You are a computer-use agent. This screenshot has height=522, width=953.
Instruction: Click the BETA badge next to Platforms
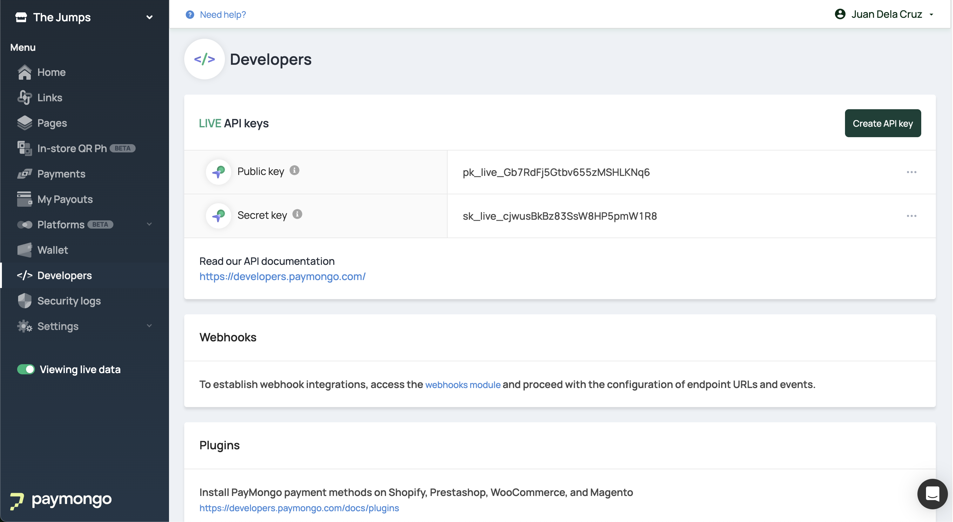(x=100, y=224)
